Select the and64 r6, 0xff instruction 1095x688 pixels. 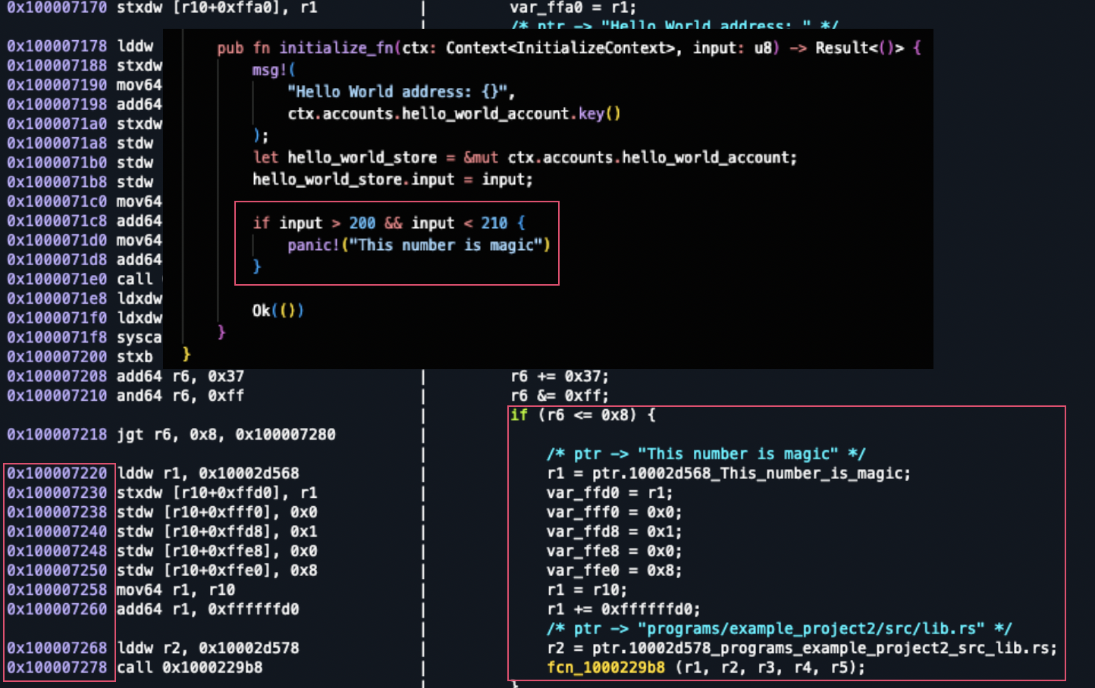(x=180, y=396)
